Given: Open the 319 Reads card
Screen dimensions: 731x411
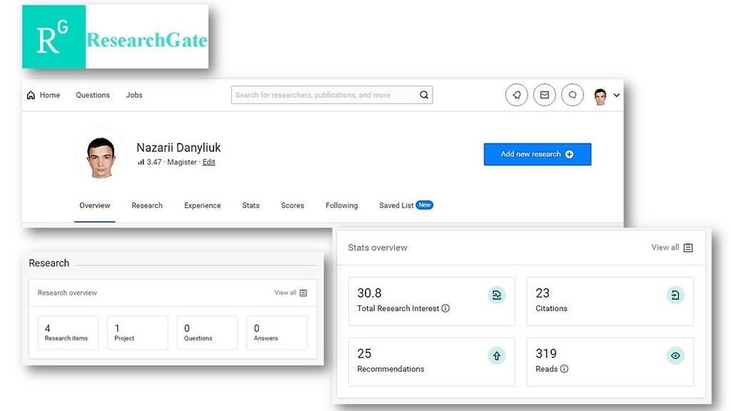Looking at the screenshot, I should [x=610, y=362].
